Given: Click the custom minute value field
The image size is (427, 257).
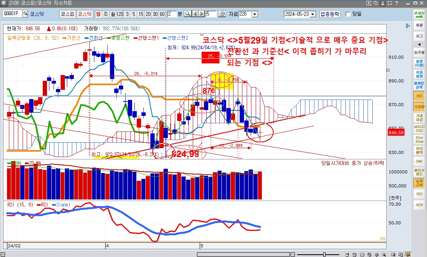Looking at the screenshot, I should click(x=172, y=14).
